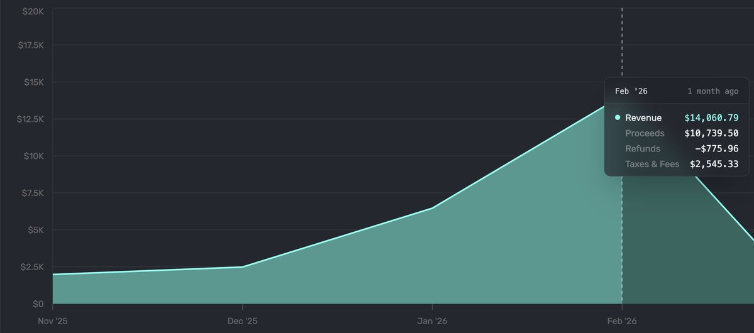Screen dimensions: 754x333
Task: Click the $2.5K y-axis label
Action: (31, 266)
